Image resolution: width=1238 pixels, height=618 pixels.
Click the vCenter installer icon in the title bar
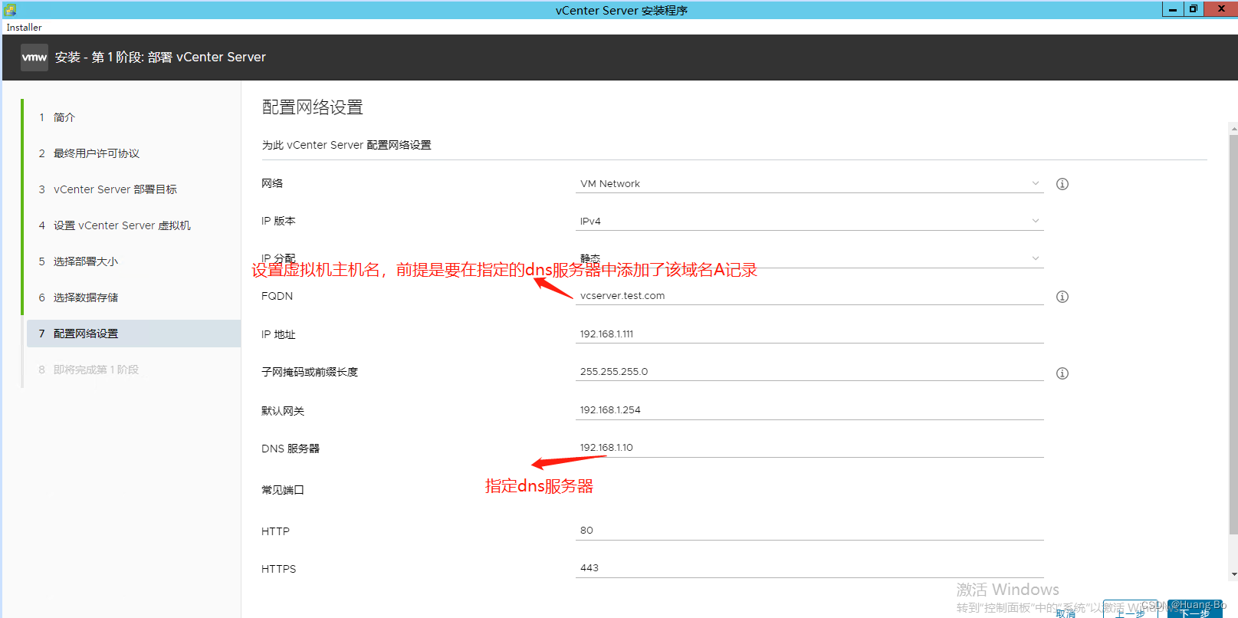[x=10, y=10]
